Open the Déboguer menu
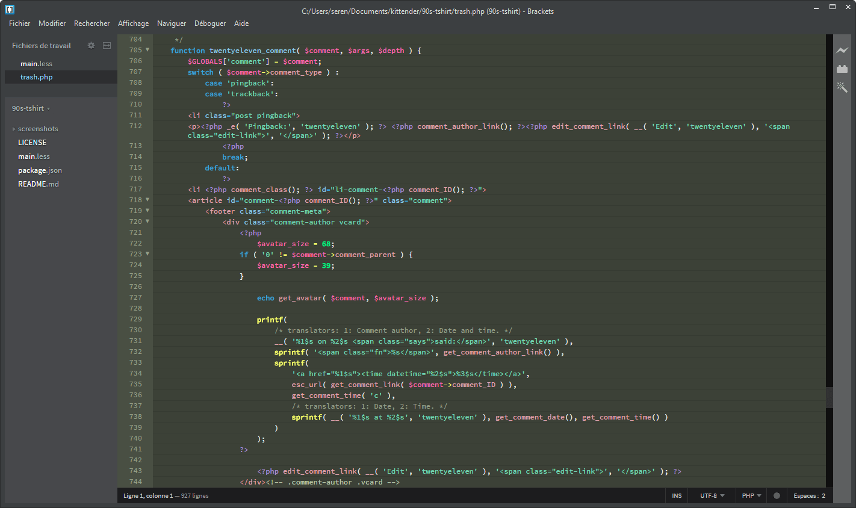Screen dimensions: 856x508 [209, 23]
